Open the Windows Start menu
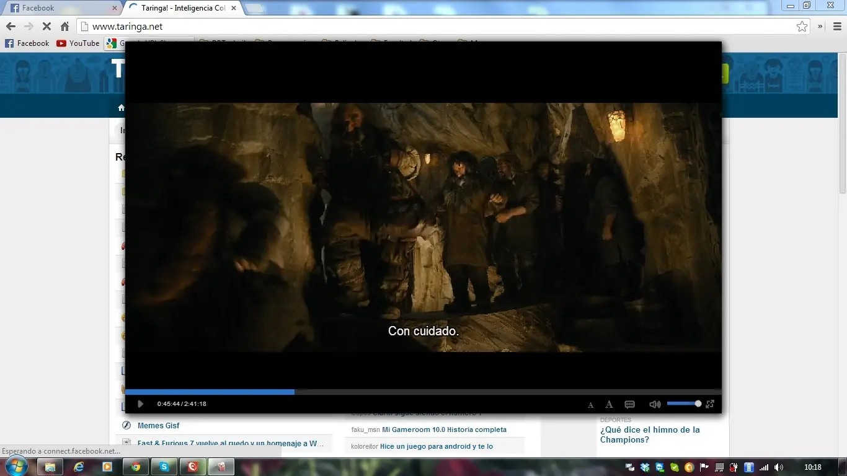Viewport: 847px width, 476px height. coord(17,467)
